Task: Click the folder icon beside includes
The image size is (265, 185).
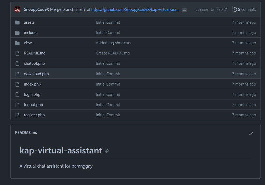Action: pyautogui.click(x=17, y=32)
